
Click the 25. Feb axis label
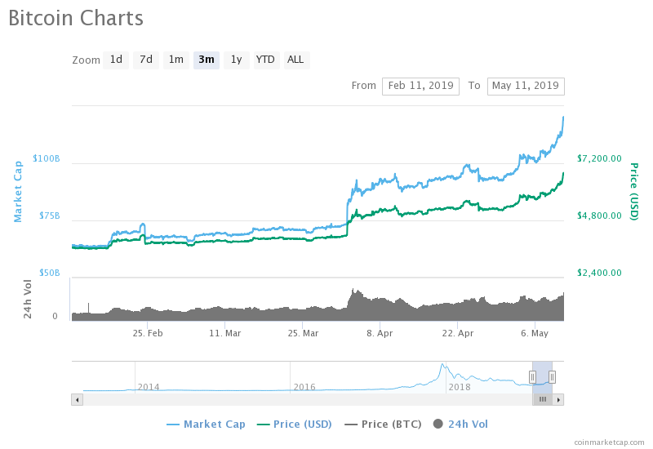[x=148, y=333]
